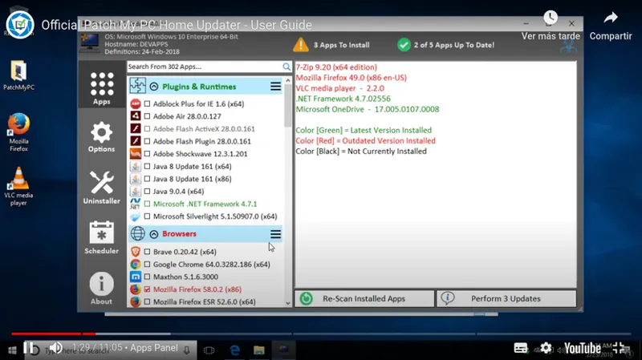642x360 pixels.
Task: Click the Microsoft Silverlight icon
Action: (x=136, y=216)
